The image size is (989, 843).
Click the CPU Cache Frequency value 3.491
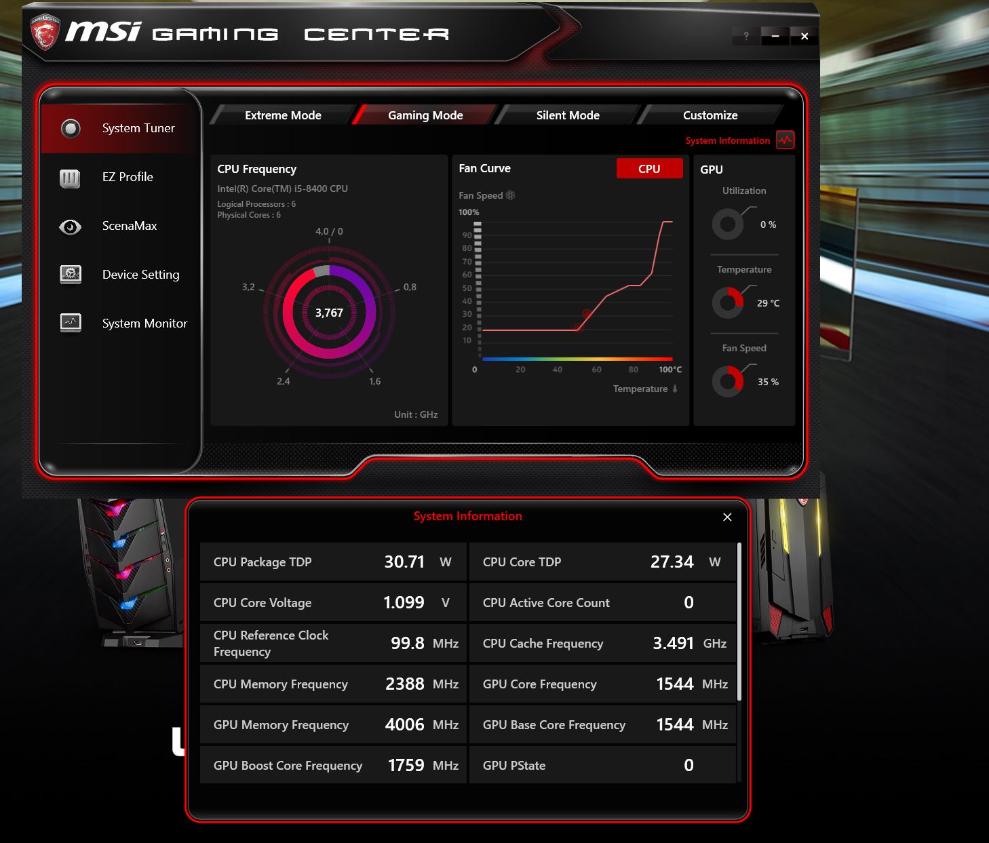[673, 643]
